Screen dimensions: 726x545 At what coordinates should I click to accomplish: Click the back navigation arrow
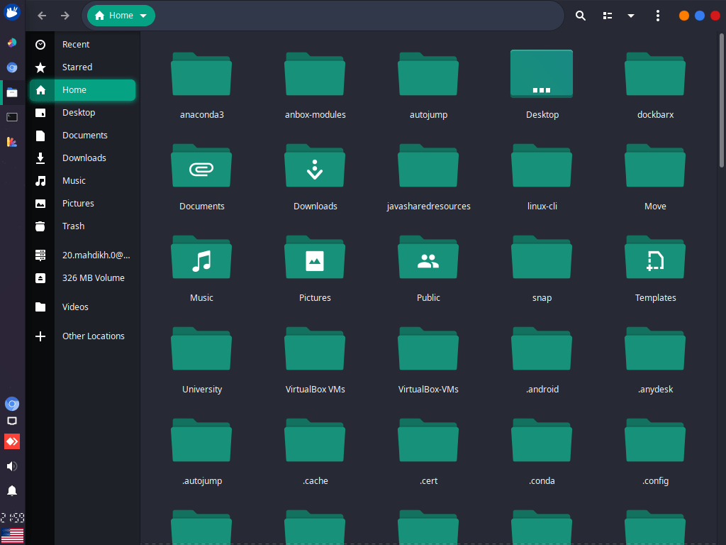click(x=41, y=15)
